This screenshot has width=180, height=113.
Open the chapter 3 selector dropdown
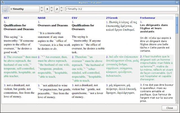tap(47, 9)
